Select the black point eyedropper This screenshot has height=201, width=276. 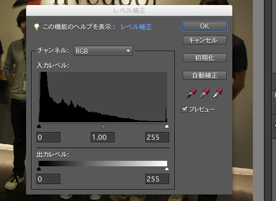(191, 93)
